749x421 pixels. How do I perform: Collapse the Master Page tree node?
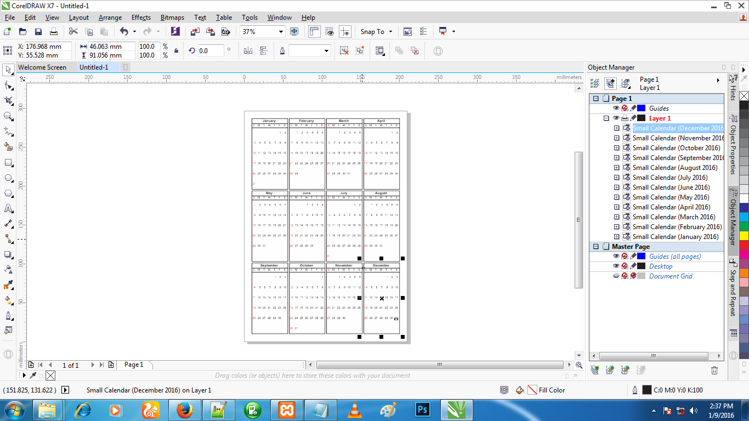coord(596,247)
